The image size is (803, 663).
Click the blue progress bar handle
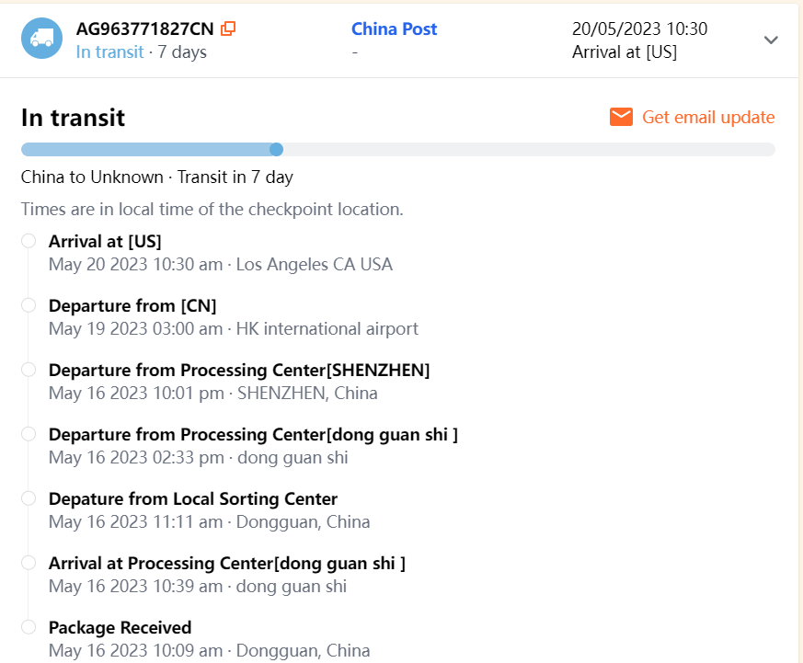point(276,150)
